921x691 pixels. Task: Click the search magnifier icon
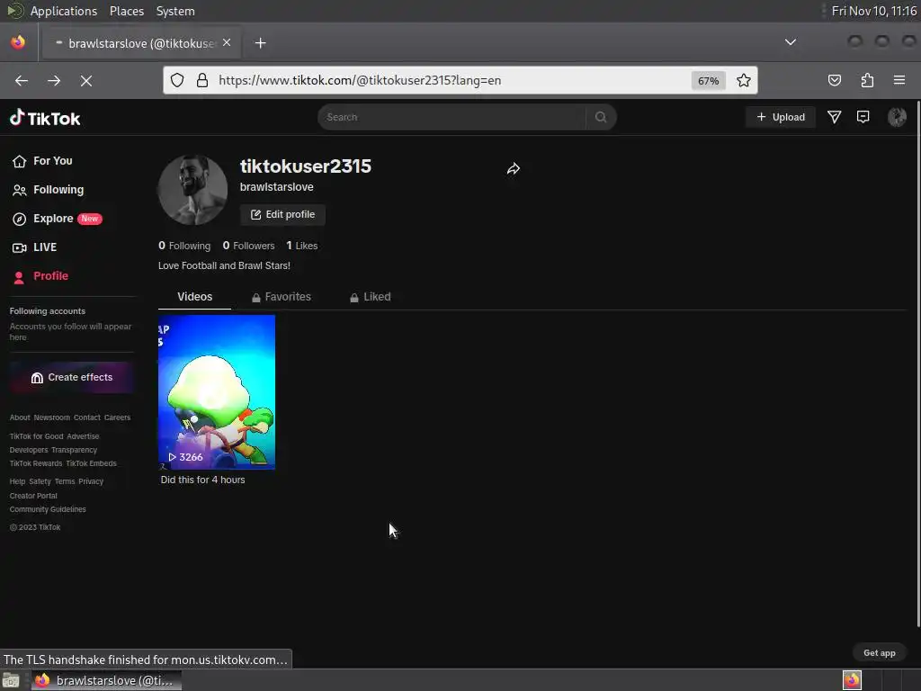coord(600,117)
